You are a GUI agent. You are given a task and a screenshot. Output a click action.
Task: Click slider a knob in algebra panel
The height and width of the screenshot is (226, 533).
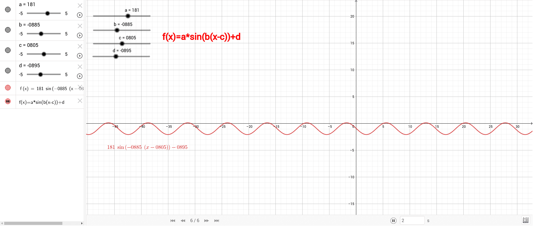click(x=48, y=13)
